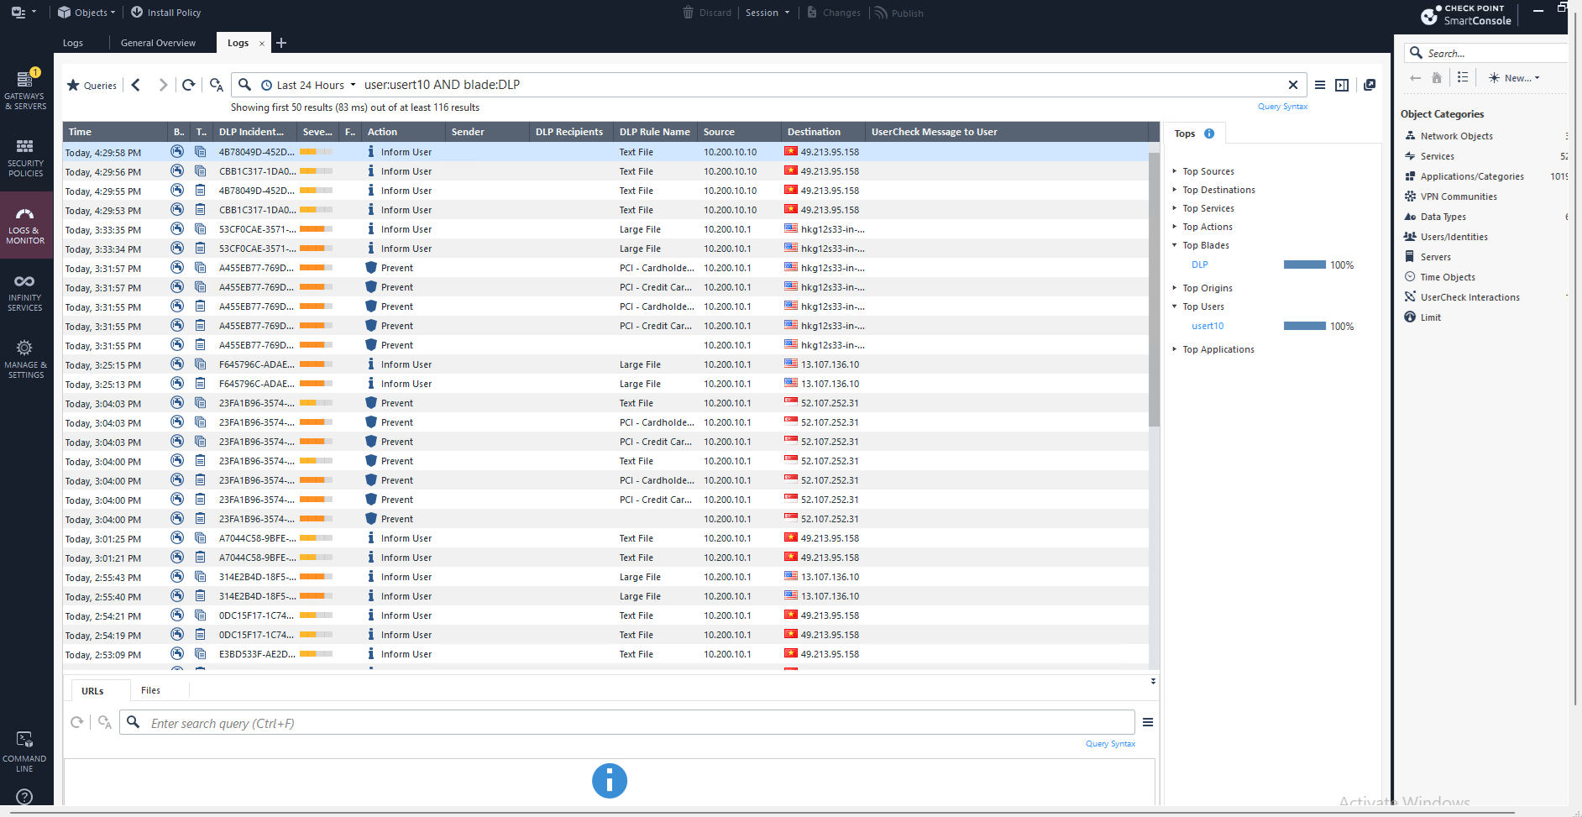The image size is (1582, 817).
Task: Open the VPN Communities category
Action: pyautogui.click(x=1410, y=196)
